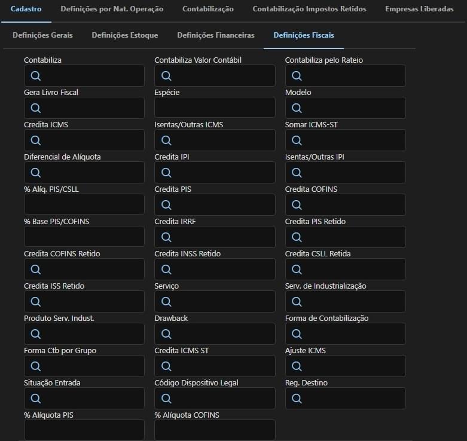Click the % Alíquota COFINS input box
Viewport: 467px width, 441px height.
[215, 430]
